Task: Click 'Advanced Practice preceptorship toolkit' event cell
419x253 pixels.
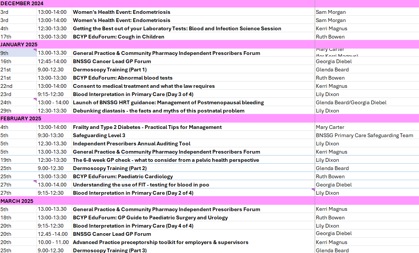Action: click(160, 242)
